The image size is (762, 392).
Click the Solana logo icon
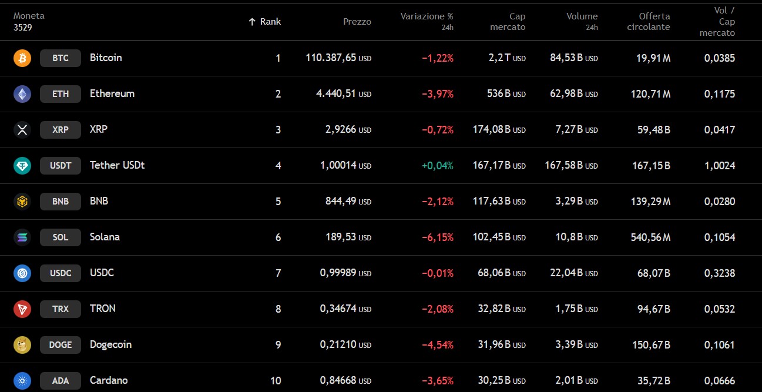(x=22, y=237)
